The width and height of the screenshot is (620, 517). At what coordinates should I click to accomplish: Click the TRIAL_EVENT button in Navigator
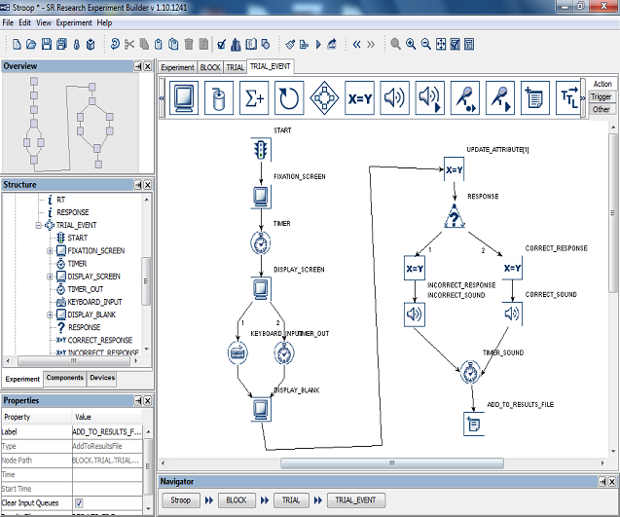point(355,500)
